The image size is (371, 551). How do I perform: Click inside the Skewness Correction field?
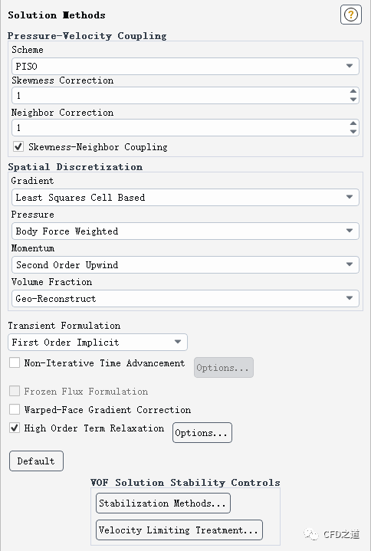click(179, 96)
